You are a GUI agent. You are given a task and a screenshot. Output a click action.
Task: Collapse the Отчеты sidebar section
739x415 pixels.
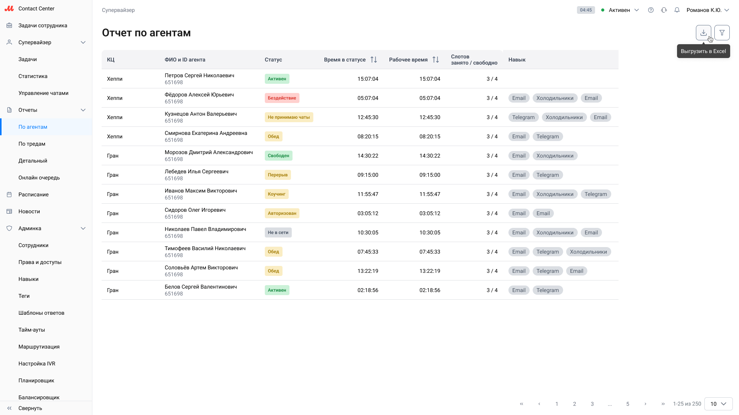click(x=83, y=110)
